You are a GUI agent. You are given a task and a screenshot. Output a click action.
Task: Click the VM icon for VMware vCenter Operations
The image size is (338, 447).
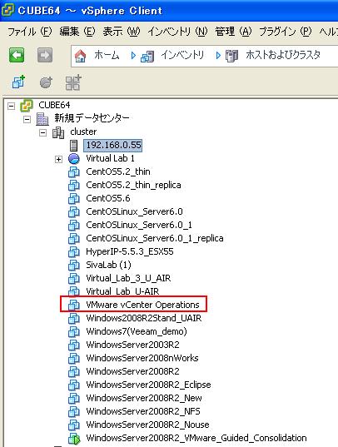point(74,305)
